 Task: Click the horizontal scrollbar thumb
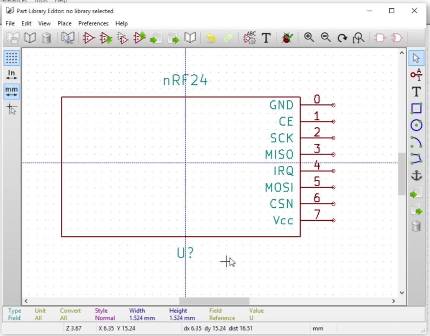(214, 301)
